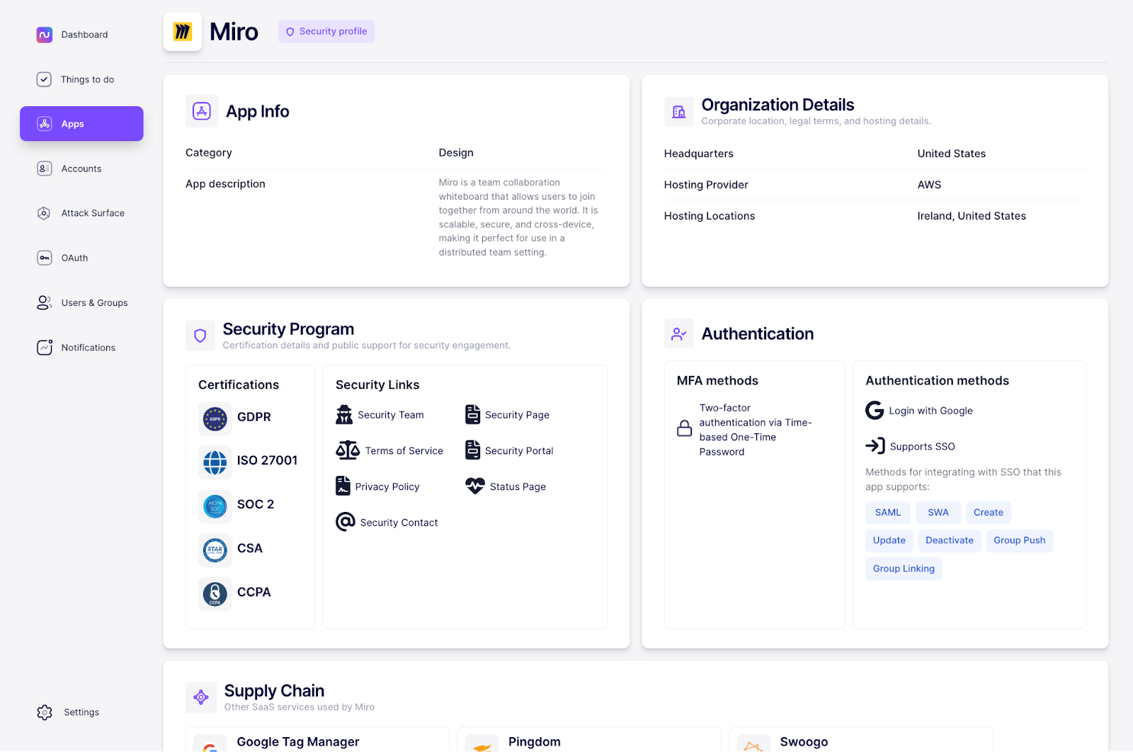Go to Things to do in sidebar
The image size is (1133, 752).
(x=86, y=79)
